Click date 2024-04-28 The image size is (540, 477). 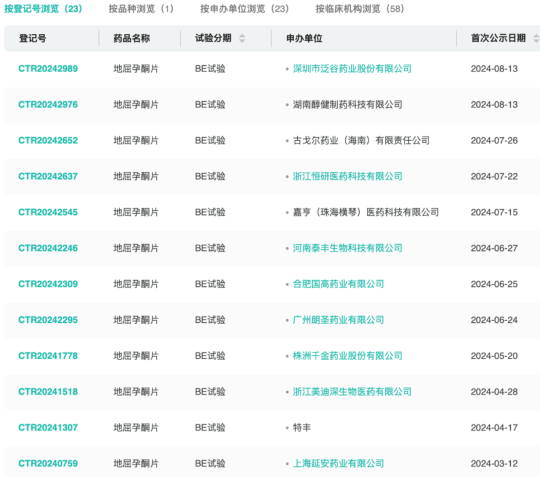tap(494, 391)
